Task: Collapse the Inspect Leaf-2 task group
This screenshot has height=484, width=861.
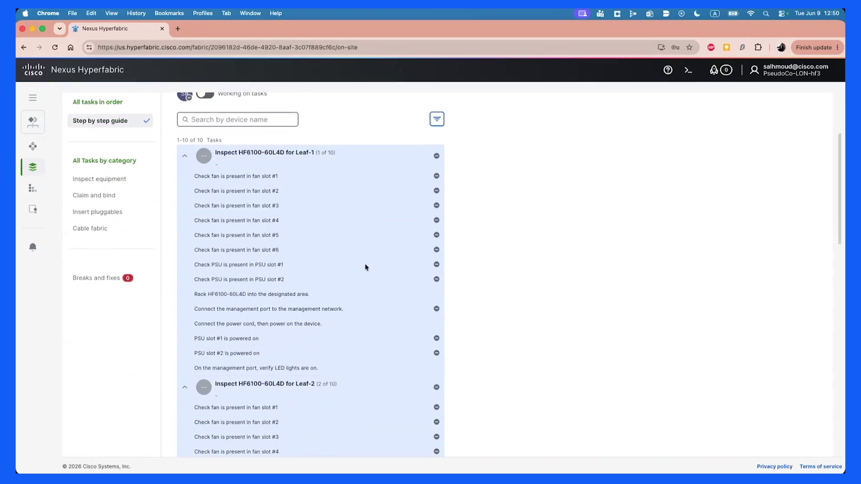Action: click(185, 387)
